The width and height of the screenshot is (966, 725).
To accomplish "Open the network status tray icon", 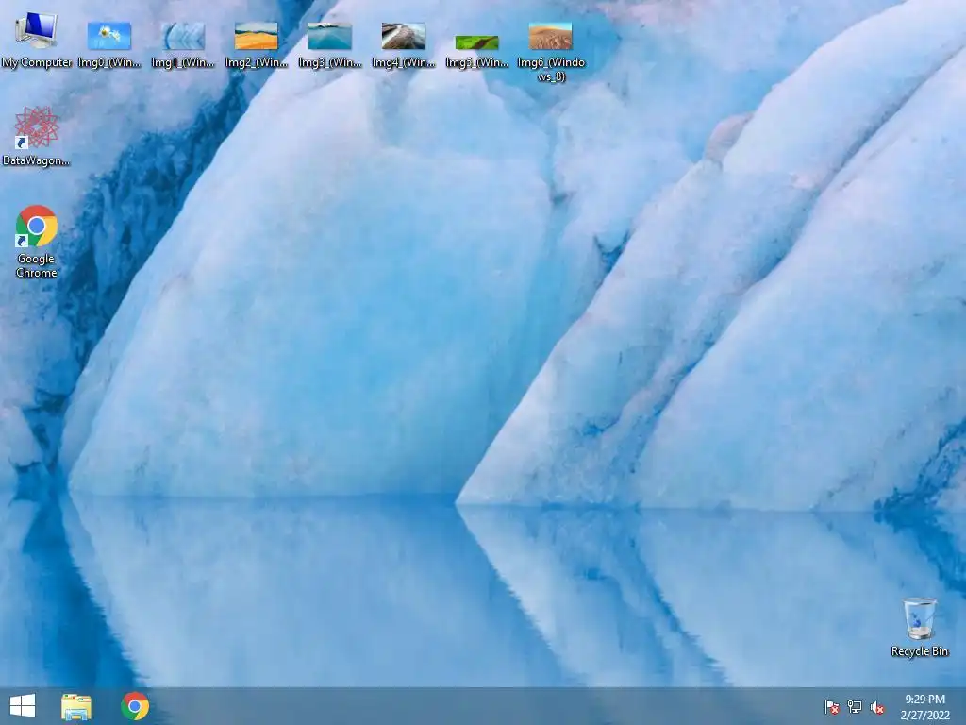I will click(x=855, y=707).
